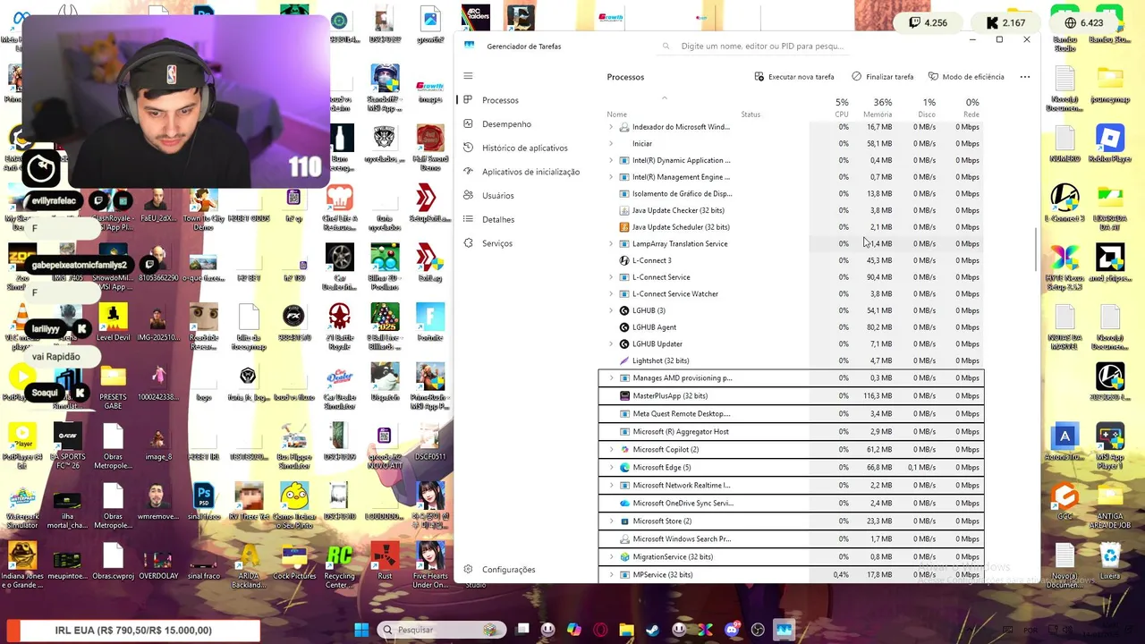Select the Lightshot (32 bits) process icon
This screenshot has height=644, width=1145.
624,360
